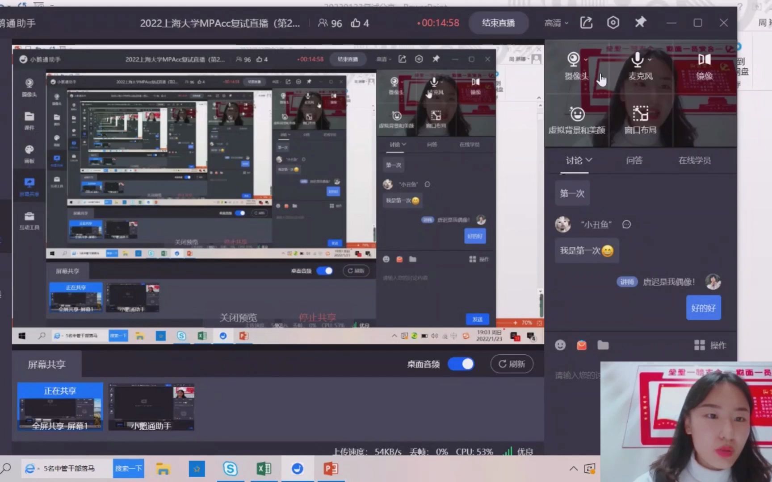
Task: Click the 搜索一下 button on the taskbar
Action: pyautogui.click(x=128, y=468)
